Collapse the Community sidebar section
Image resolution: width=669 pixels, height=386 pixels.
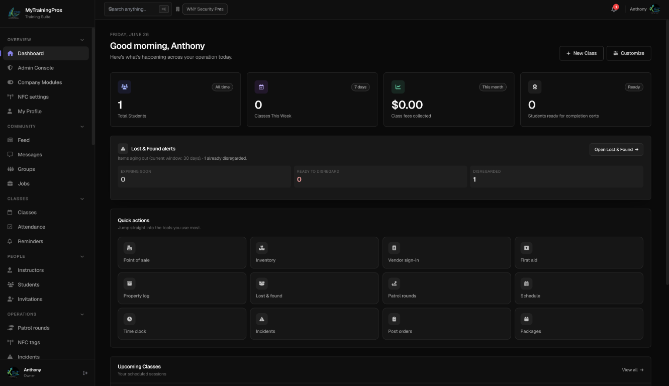82,127
